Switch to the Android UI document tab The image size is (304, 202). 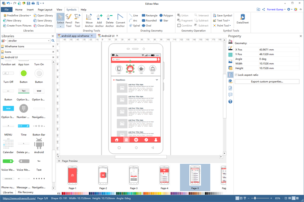pos(108,36)
